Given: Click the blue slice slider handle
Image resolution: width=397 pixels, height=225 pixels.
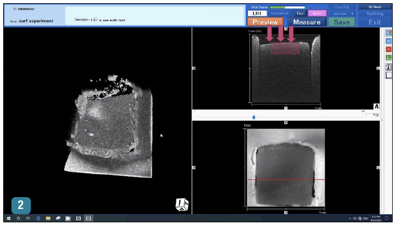Looking at the screenshot, I should pyautogui.click(x=254, y=116).
